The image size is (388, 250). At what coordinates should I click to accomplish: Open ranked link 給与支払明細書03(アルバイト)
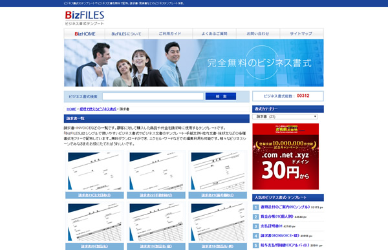pyautogui.click(x=285, y=245)
